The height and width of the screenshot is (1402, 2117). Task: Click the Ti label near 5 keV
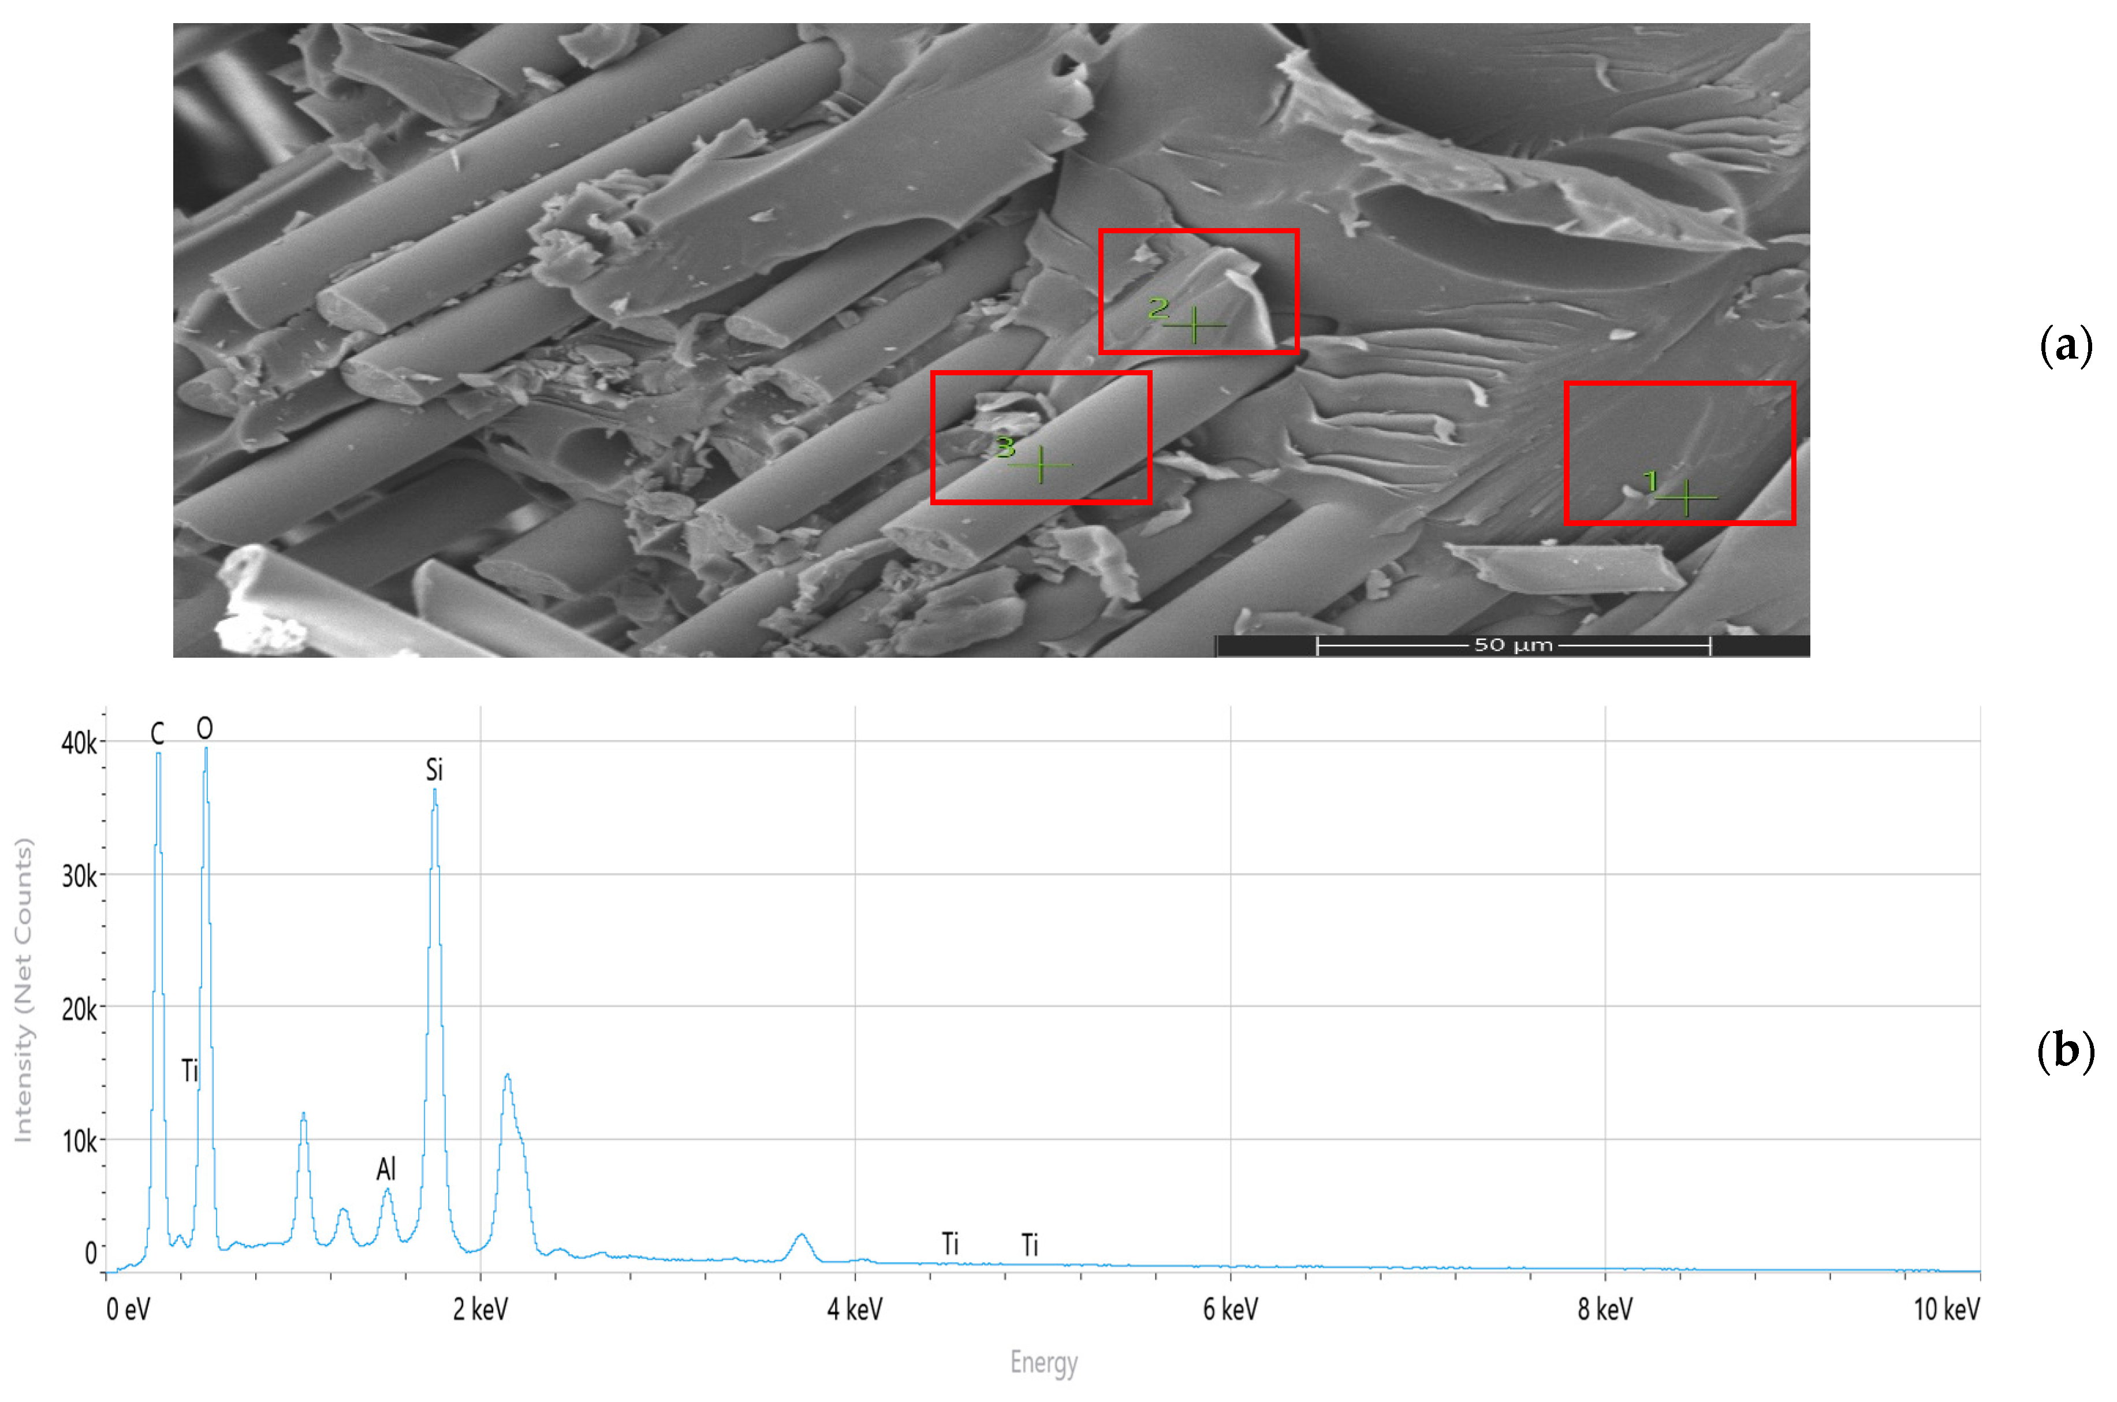tap(1030, 1244)
